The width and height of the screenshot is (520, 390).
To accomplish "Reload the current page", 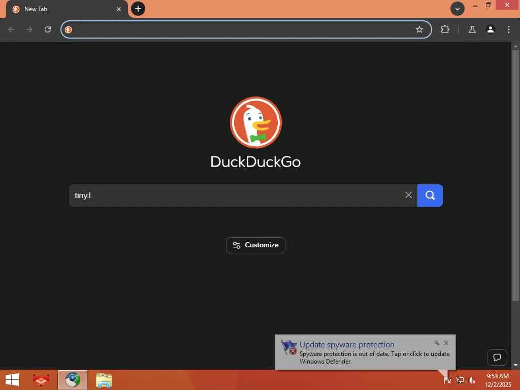I will [48, 29].
